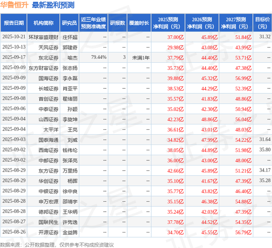Click the 48.86亿 2026 profit value

point(209,119)
